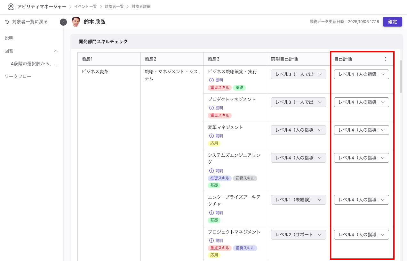Click the 確定 button
This screenshot has width=407, height=261.
coord(392,22)
